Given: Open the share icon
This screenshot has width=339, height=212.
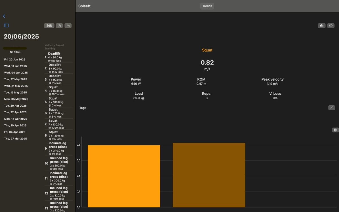Looking at the screenshot, I should click(59, 25).
